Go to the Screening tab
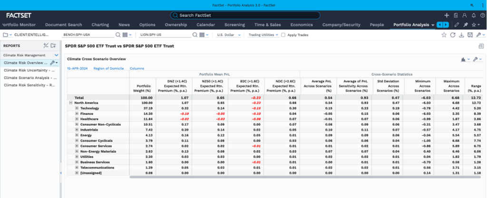 click(235, 25)
